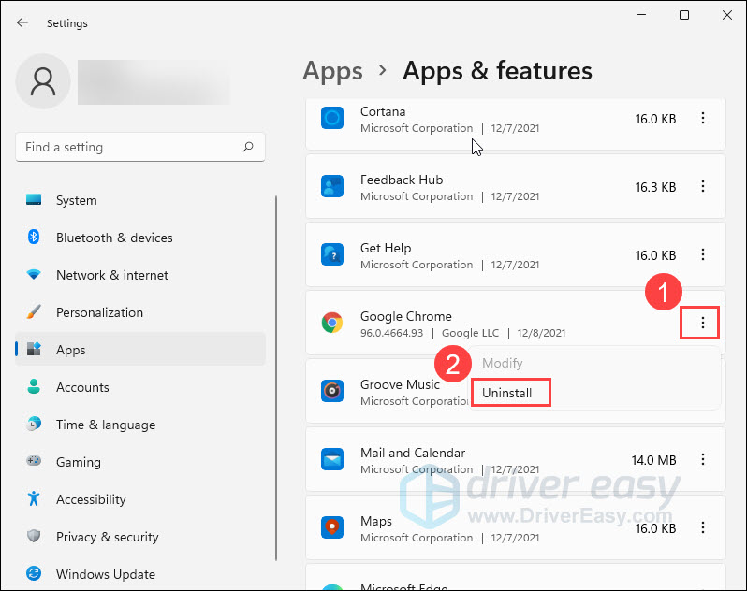Click the Feedback Hub app icon
747x591 pixels.
332,186
